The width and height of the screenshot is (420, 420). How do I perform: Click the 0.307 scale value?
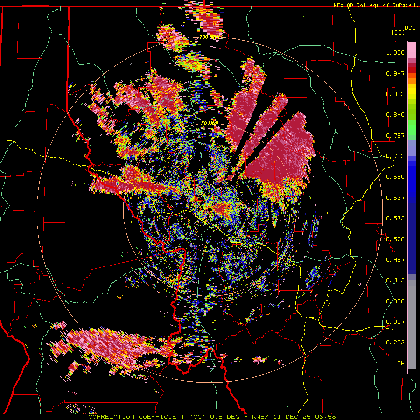[x=395, y=322]
